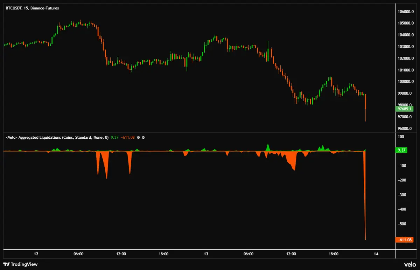
Task: Click the date label 14 on time axis
Action: tap(376, 254)
